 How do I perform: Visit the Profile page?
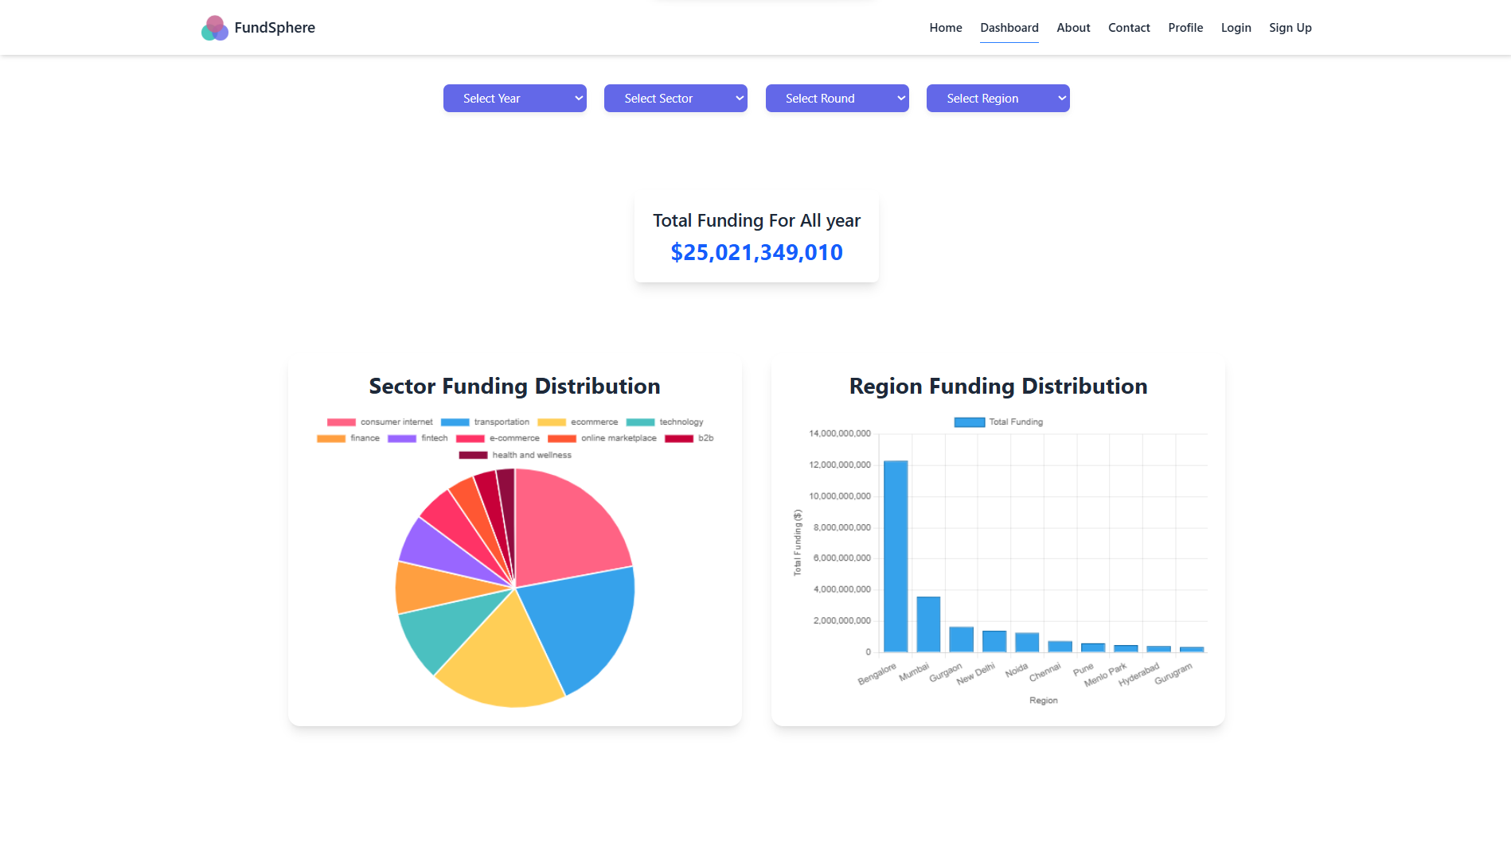[x=1185, y=28]
